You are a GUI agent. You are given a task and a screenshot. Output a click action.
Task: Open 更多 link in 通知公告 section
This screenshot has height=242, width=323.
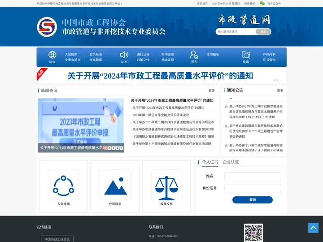[280, 91]
